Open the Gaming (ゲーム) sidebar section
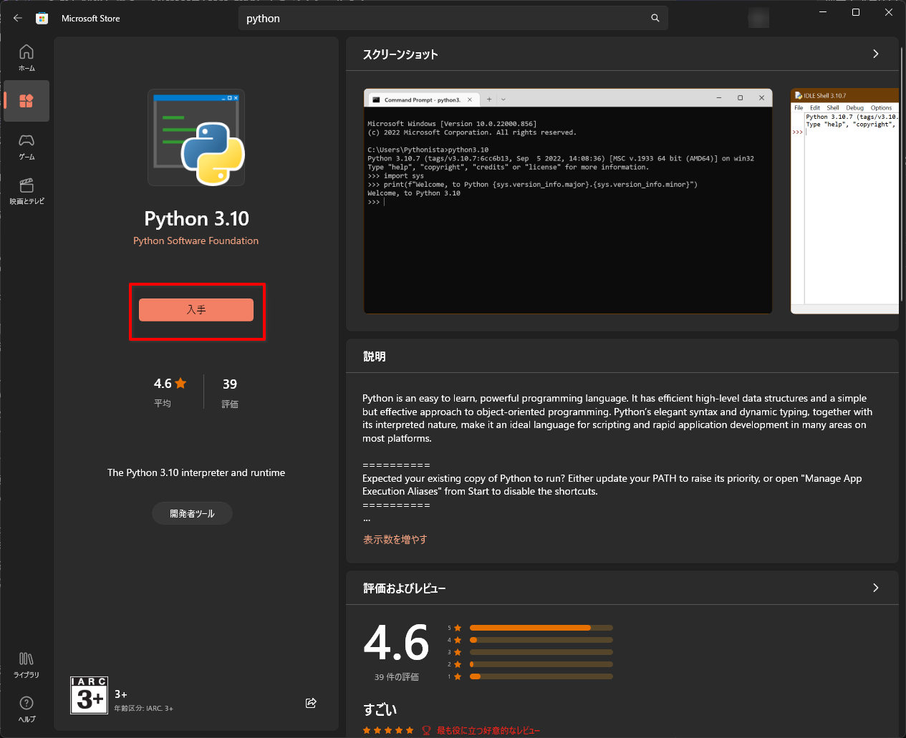This screenshot has height=738, width=906. coord(26,146)
